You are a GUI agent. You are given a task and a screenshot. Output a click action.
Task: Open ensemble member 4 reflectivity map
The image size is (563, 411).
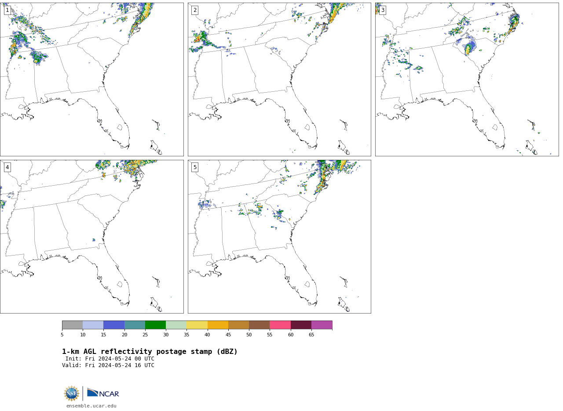[91, 237]
